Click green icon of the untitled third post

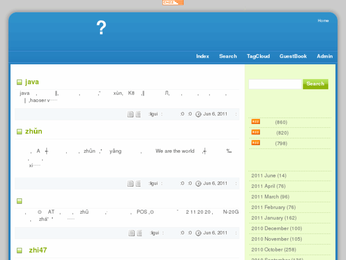point(20,201)
